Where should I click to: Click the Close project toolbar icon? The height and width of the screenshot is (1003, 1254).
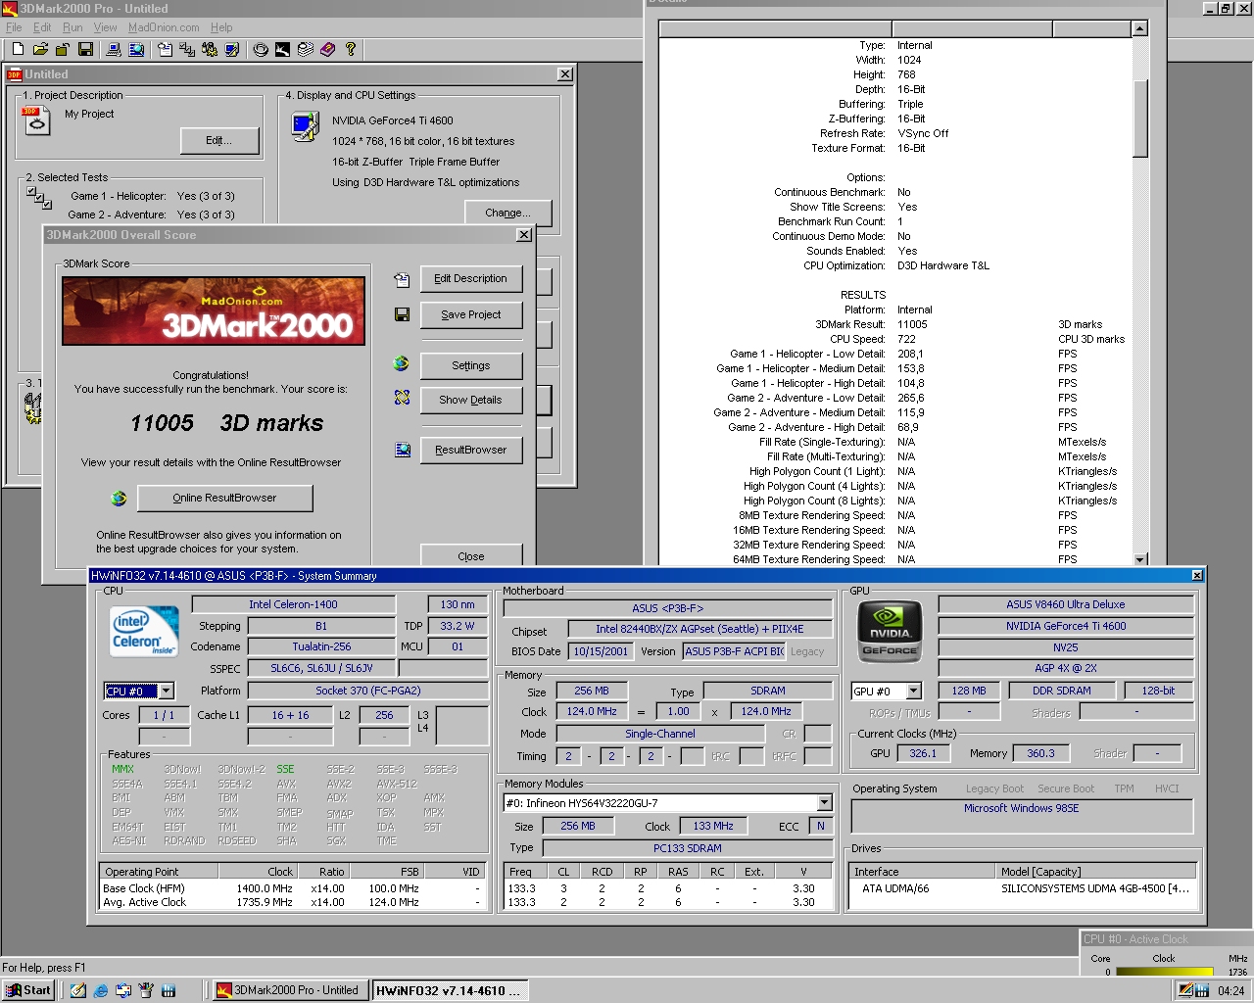[63, 49]
